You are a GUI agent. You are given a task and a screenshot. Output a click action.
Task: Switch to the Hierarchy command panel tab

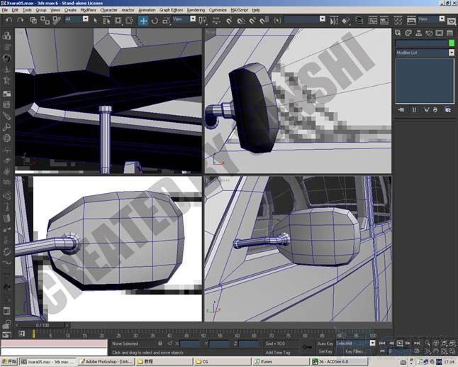tap(418, 33)
